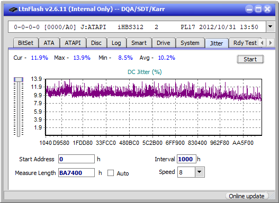Viewport: 279px width, 203px height.
Task: Switch to the Drive tab
Action: tap(164, 43)
